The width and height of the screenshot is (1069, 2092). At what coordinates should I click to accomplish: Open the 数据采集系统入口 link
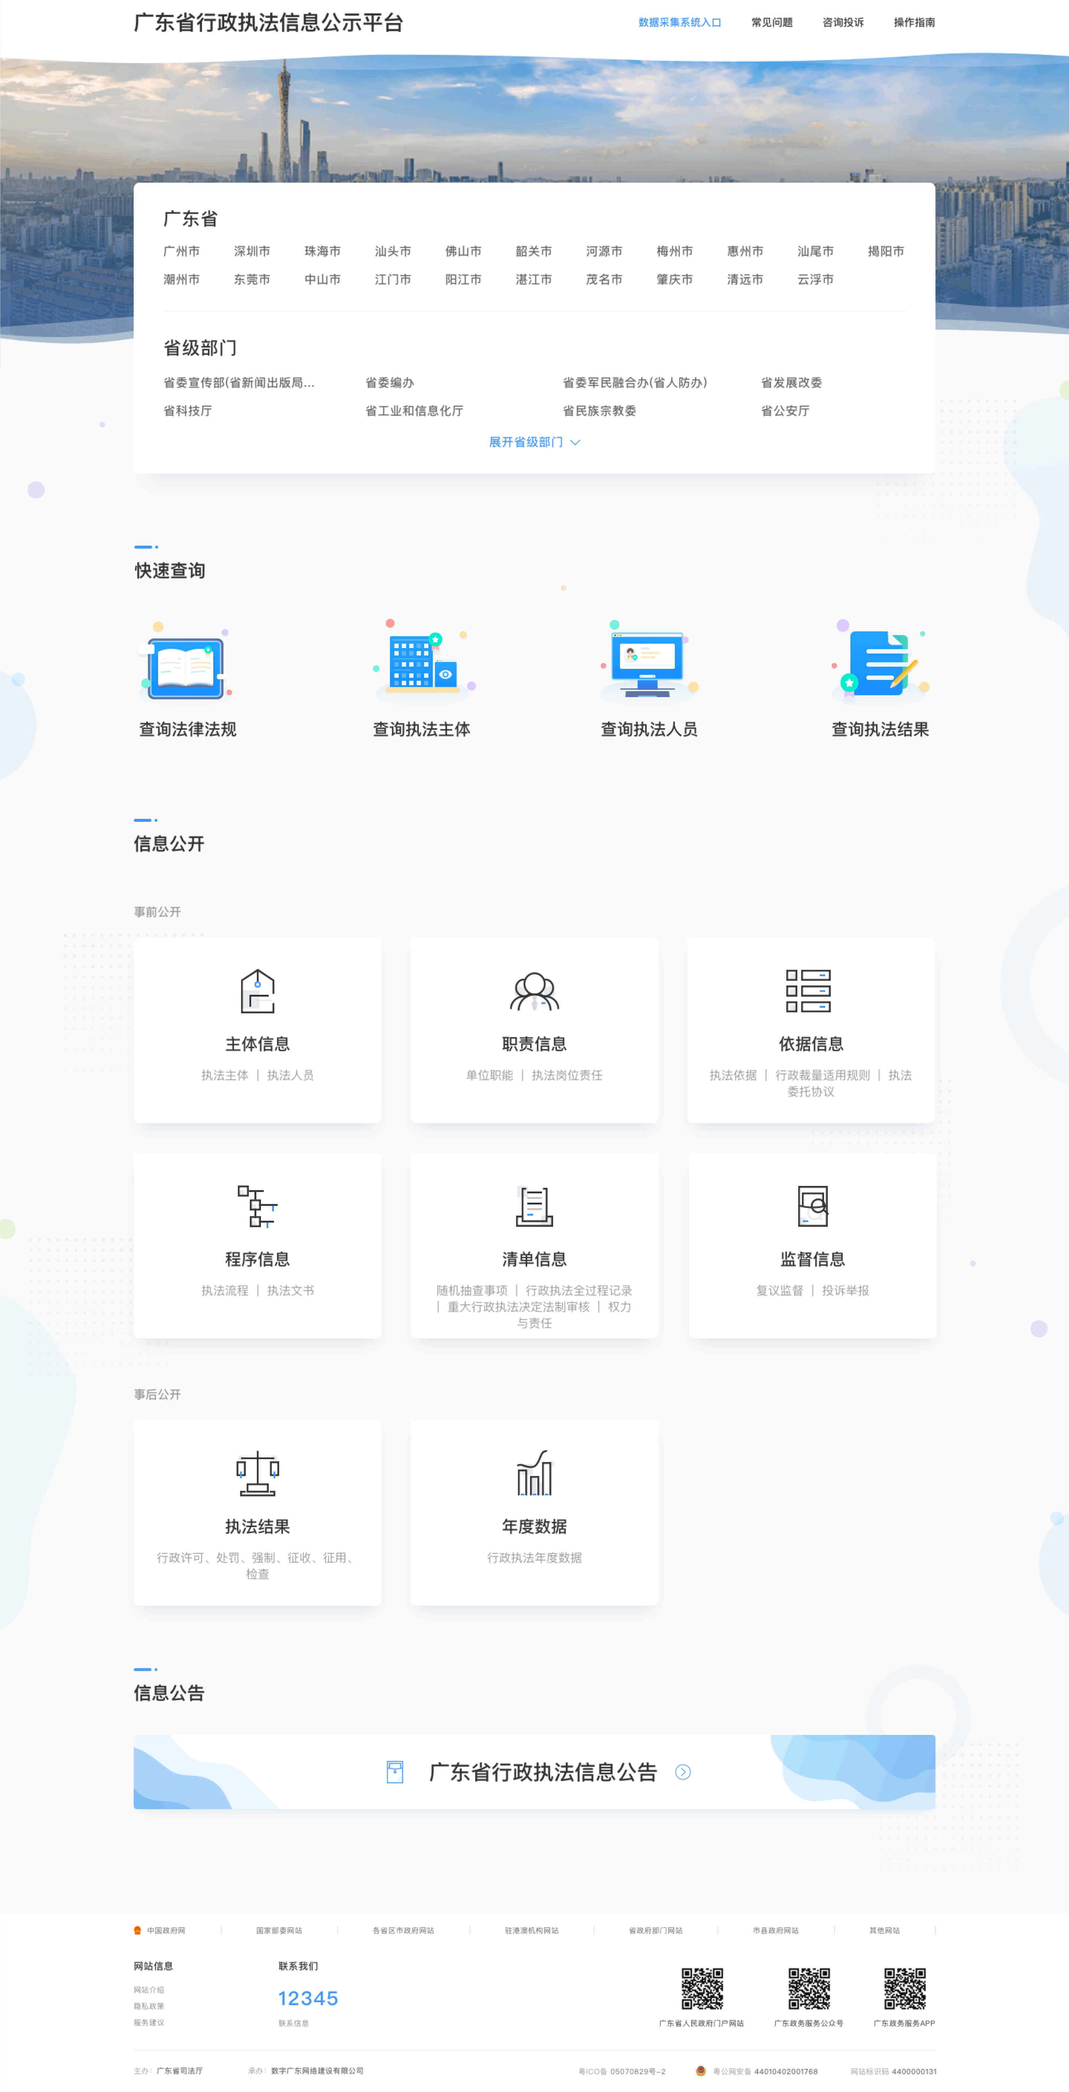pos(680,23)
